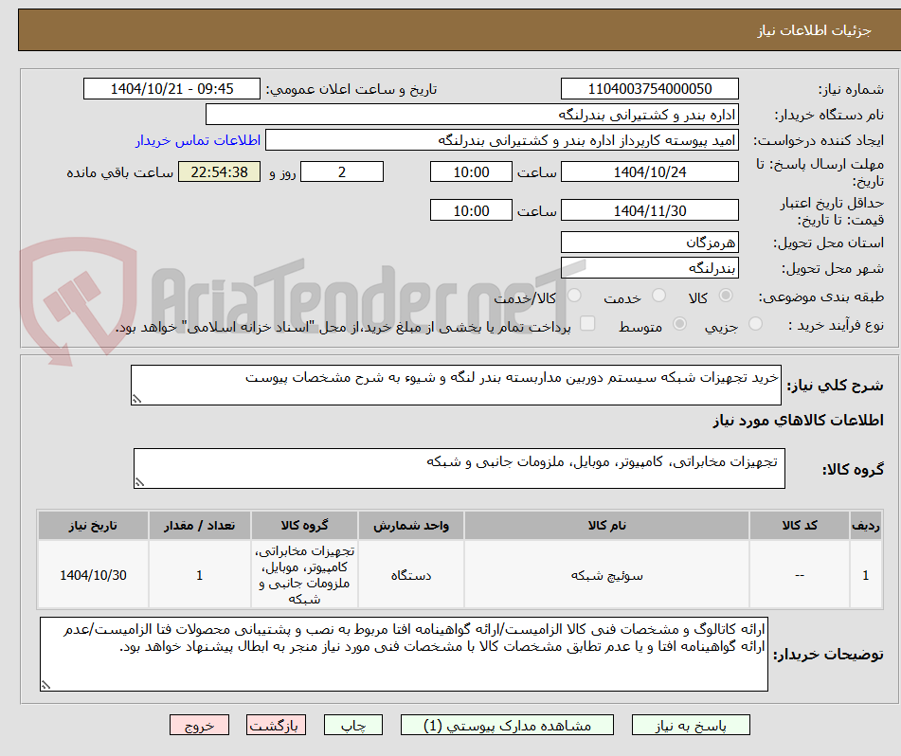Click the استان محل تحویل field هرمزگان

649,243
